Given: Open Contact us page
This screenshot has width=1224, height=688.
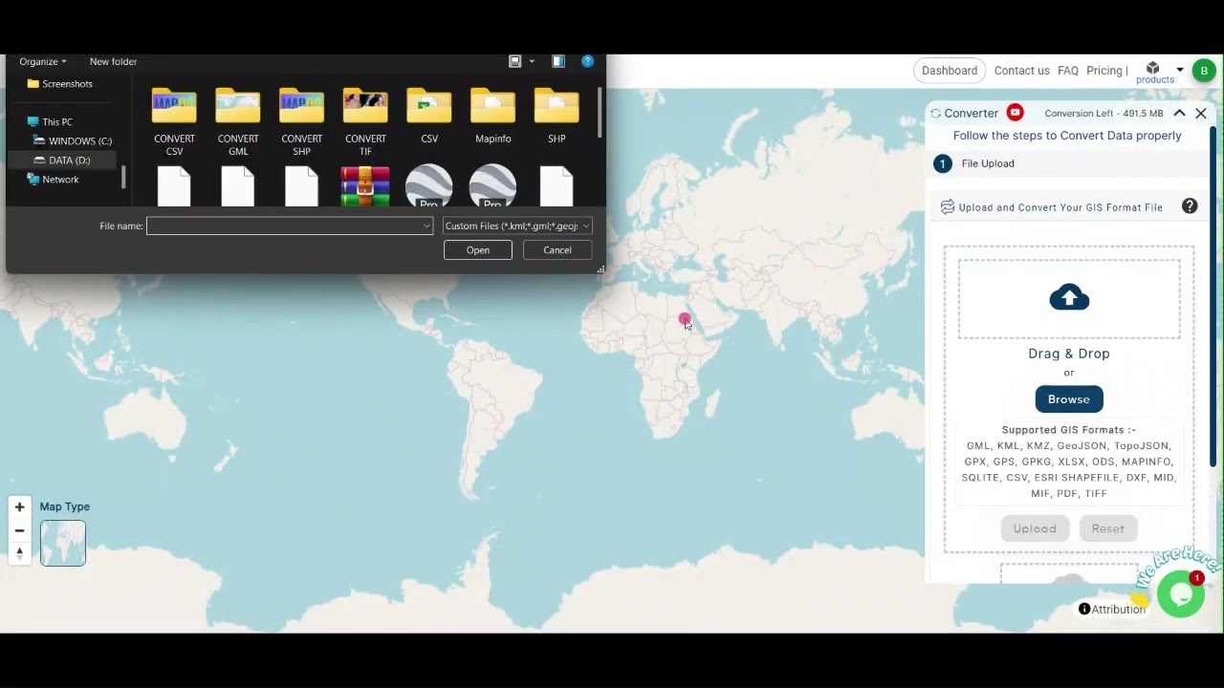Looking at the screenshot, I should (1021, 71).
